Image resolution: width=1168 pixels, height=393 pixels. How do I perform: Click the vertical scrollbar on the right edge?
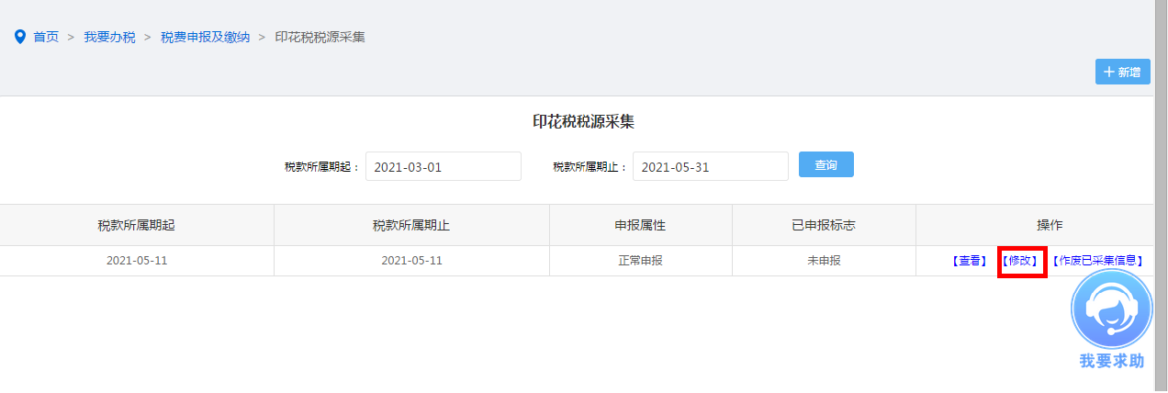pyautogui.click(x=1161, y=184)
